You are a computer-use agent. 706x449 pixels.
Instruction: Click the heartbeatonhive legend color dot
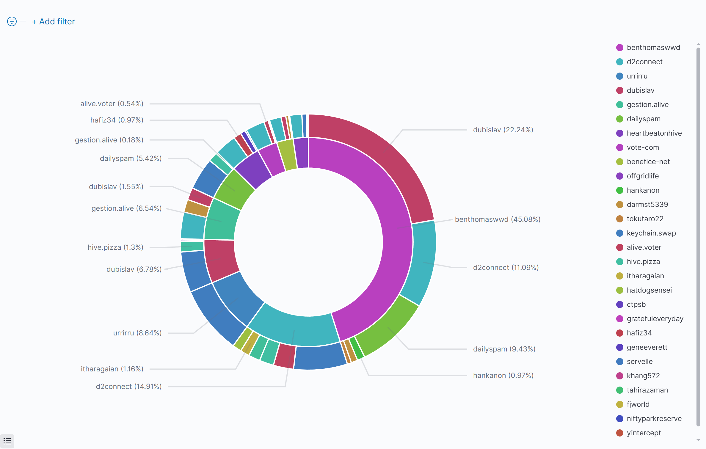pyautogui.click(x=619, y=133)
